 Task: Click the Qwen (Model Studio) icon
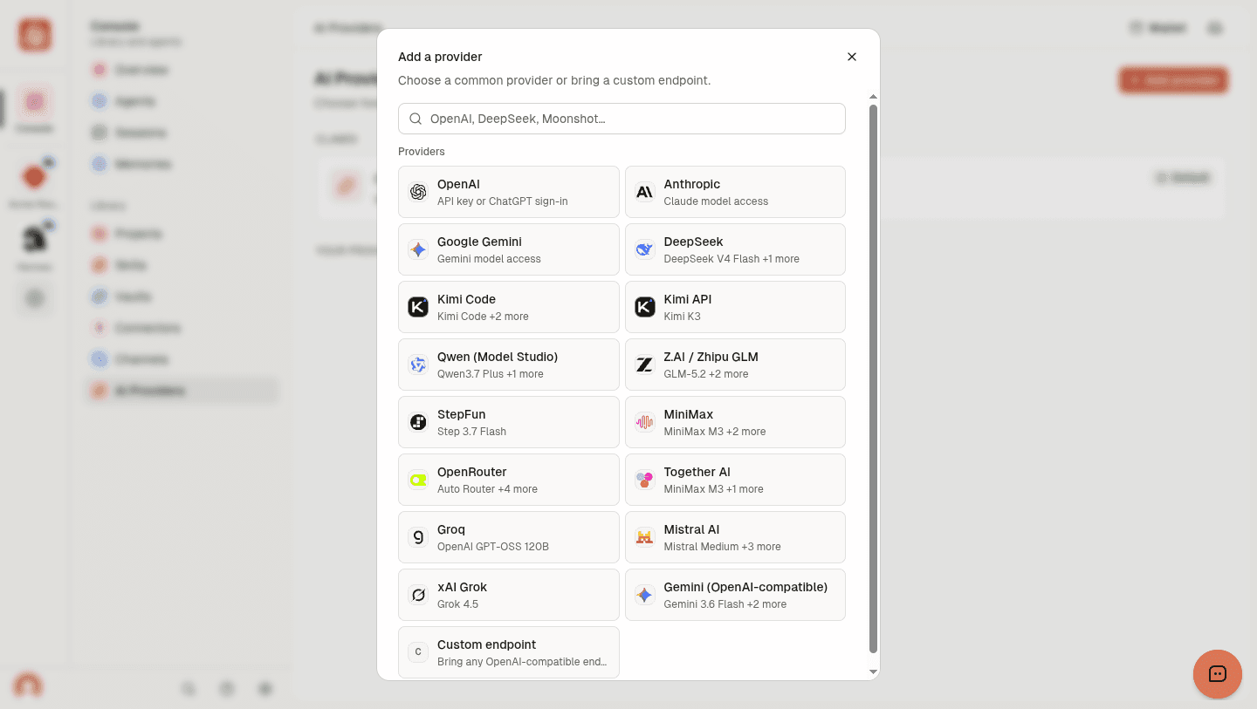tap(418, 365)
